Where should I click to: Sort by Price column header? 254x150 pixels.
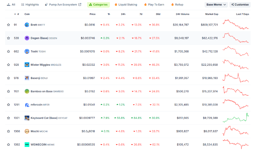pos(93,14)
